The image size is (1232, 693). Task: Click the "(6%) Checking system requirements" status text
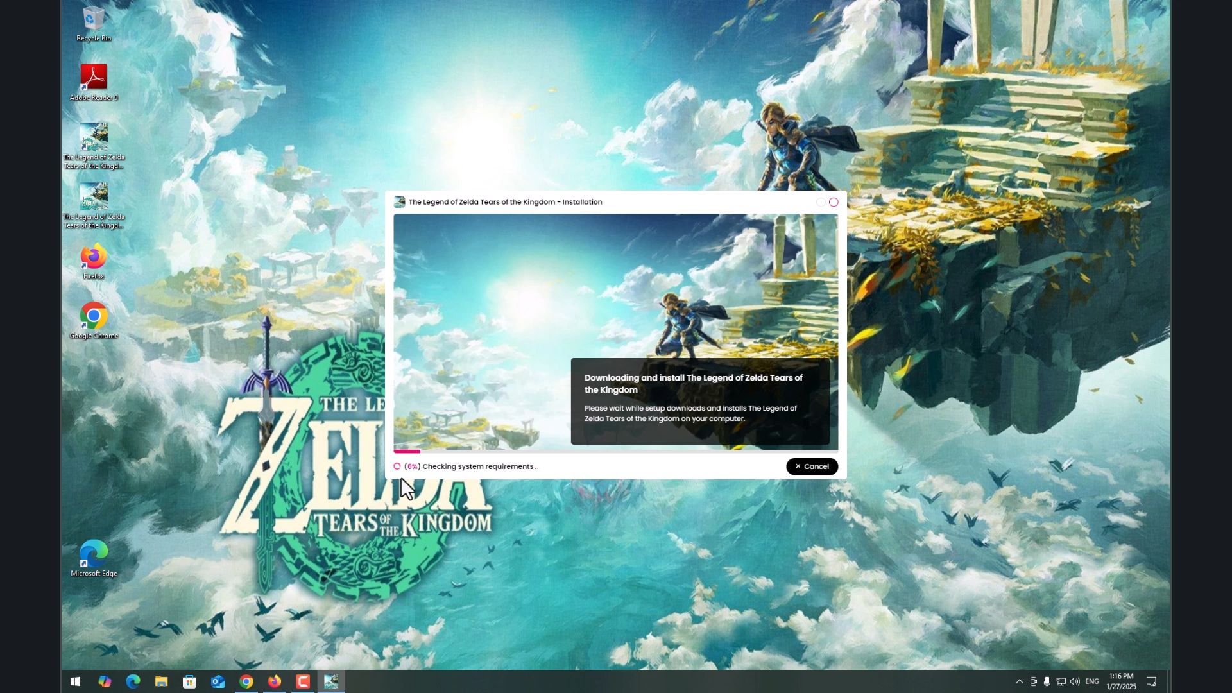tap(472, 466)
